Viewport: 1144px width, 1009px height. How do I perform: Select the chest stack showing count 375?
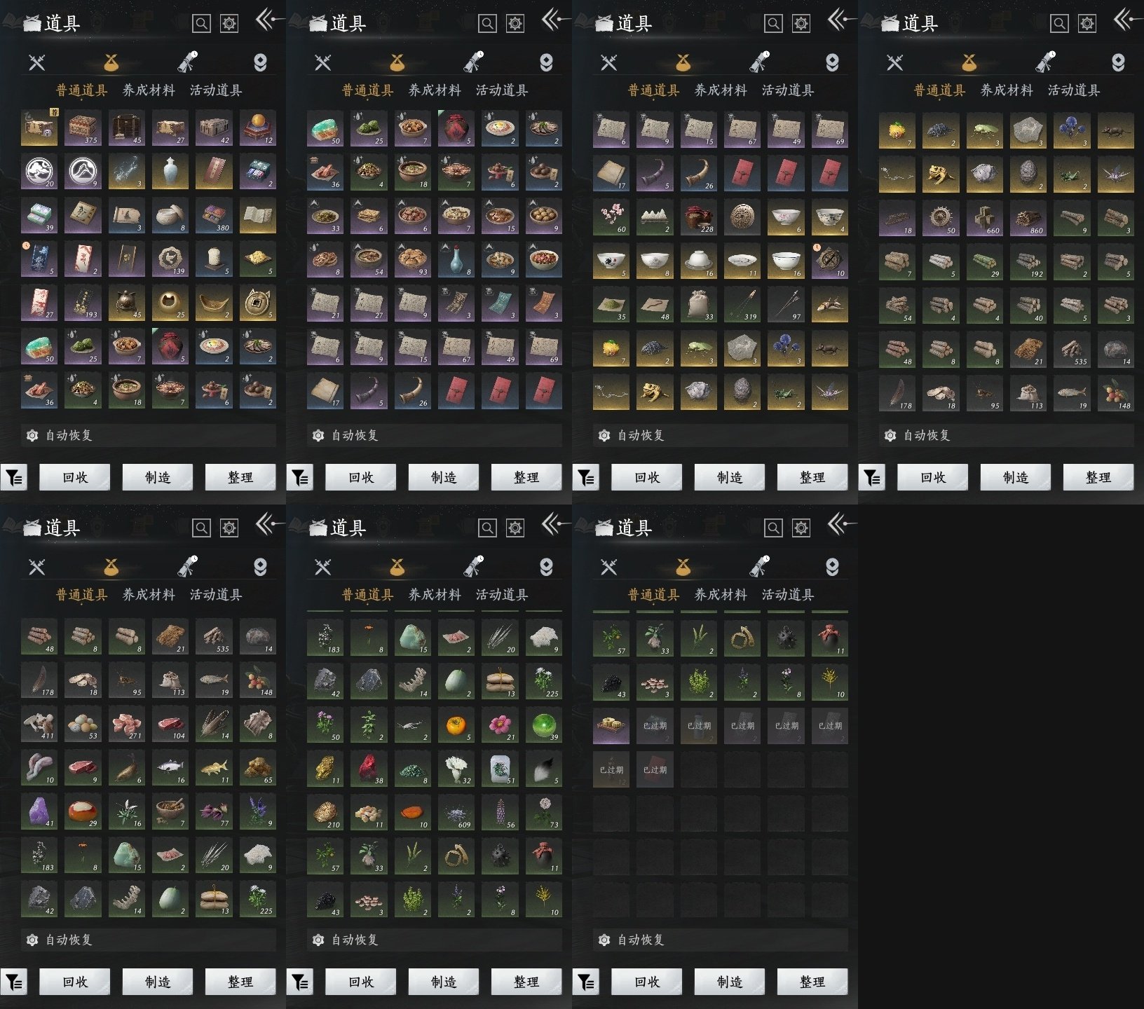[83, 128]
